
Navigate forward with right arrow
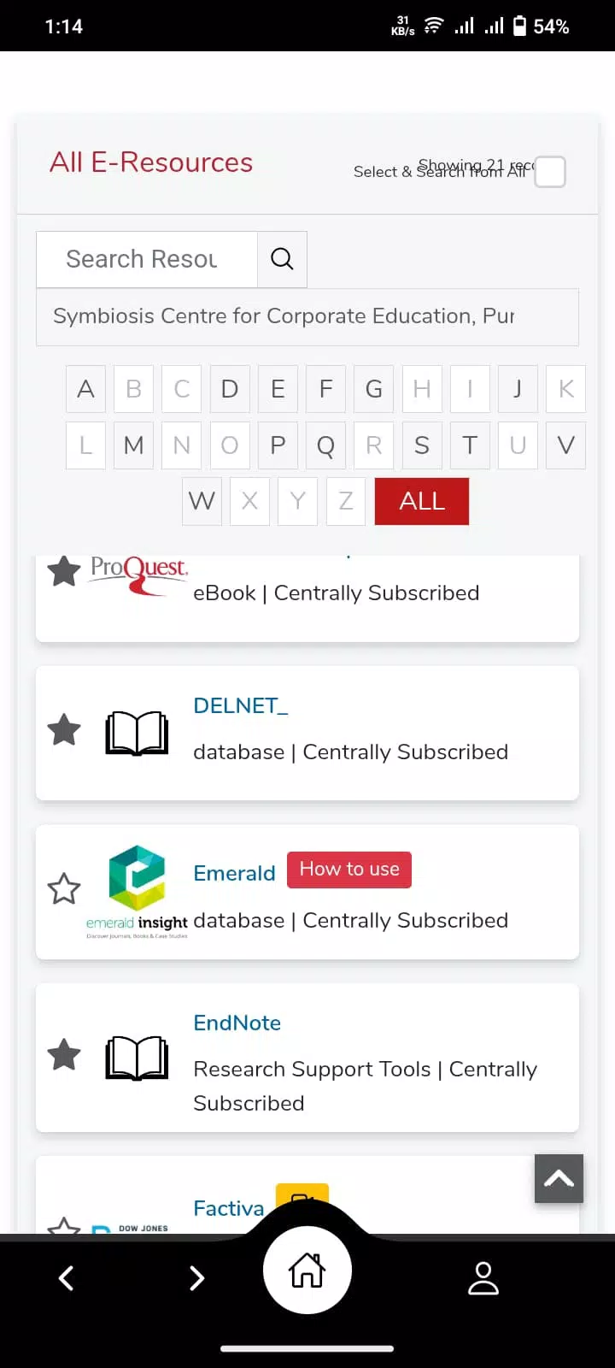(x=196, y=1278)
